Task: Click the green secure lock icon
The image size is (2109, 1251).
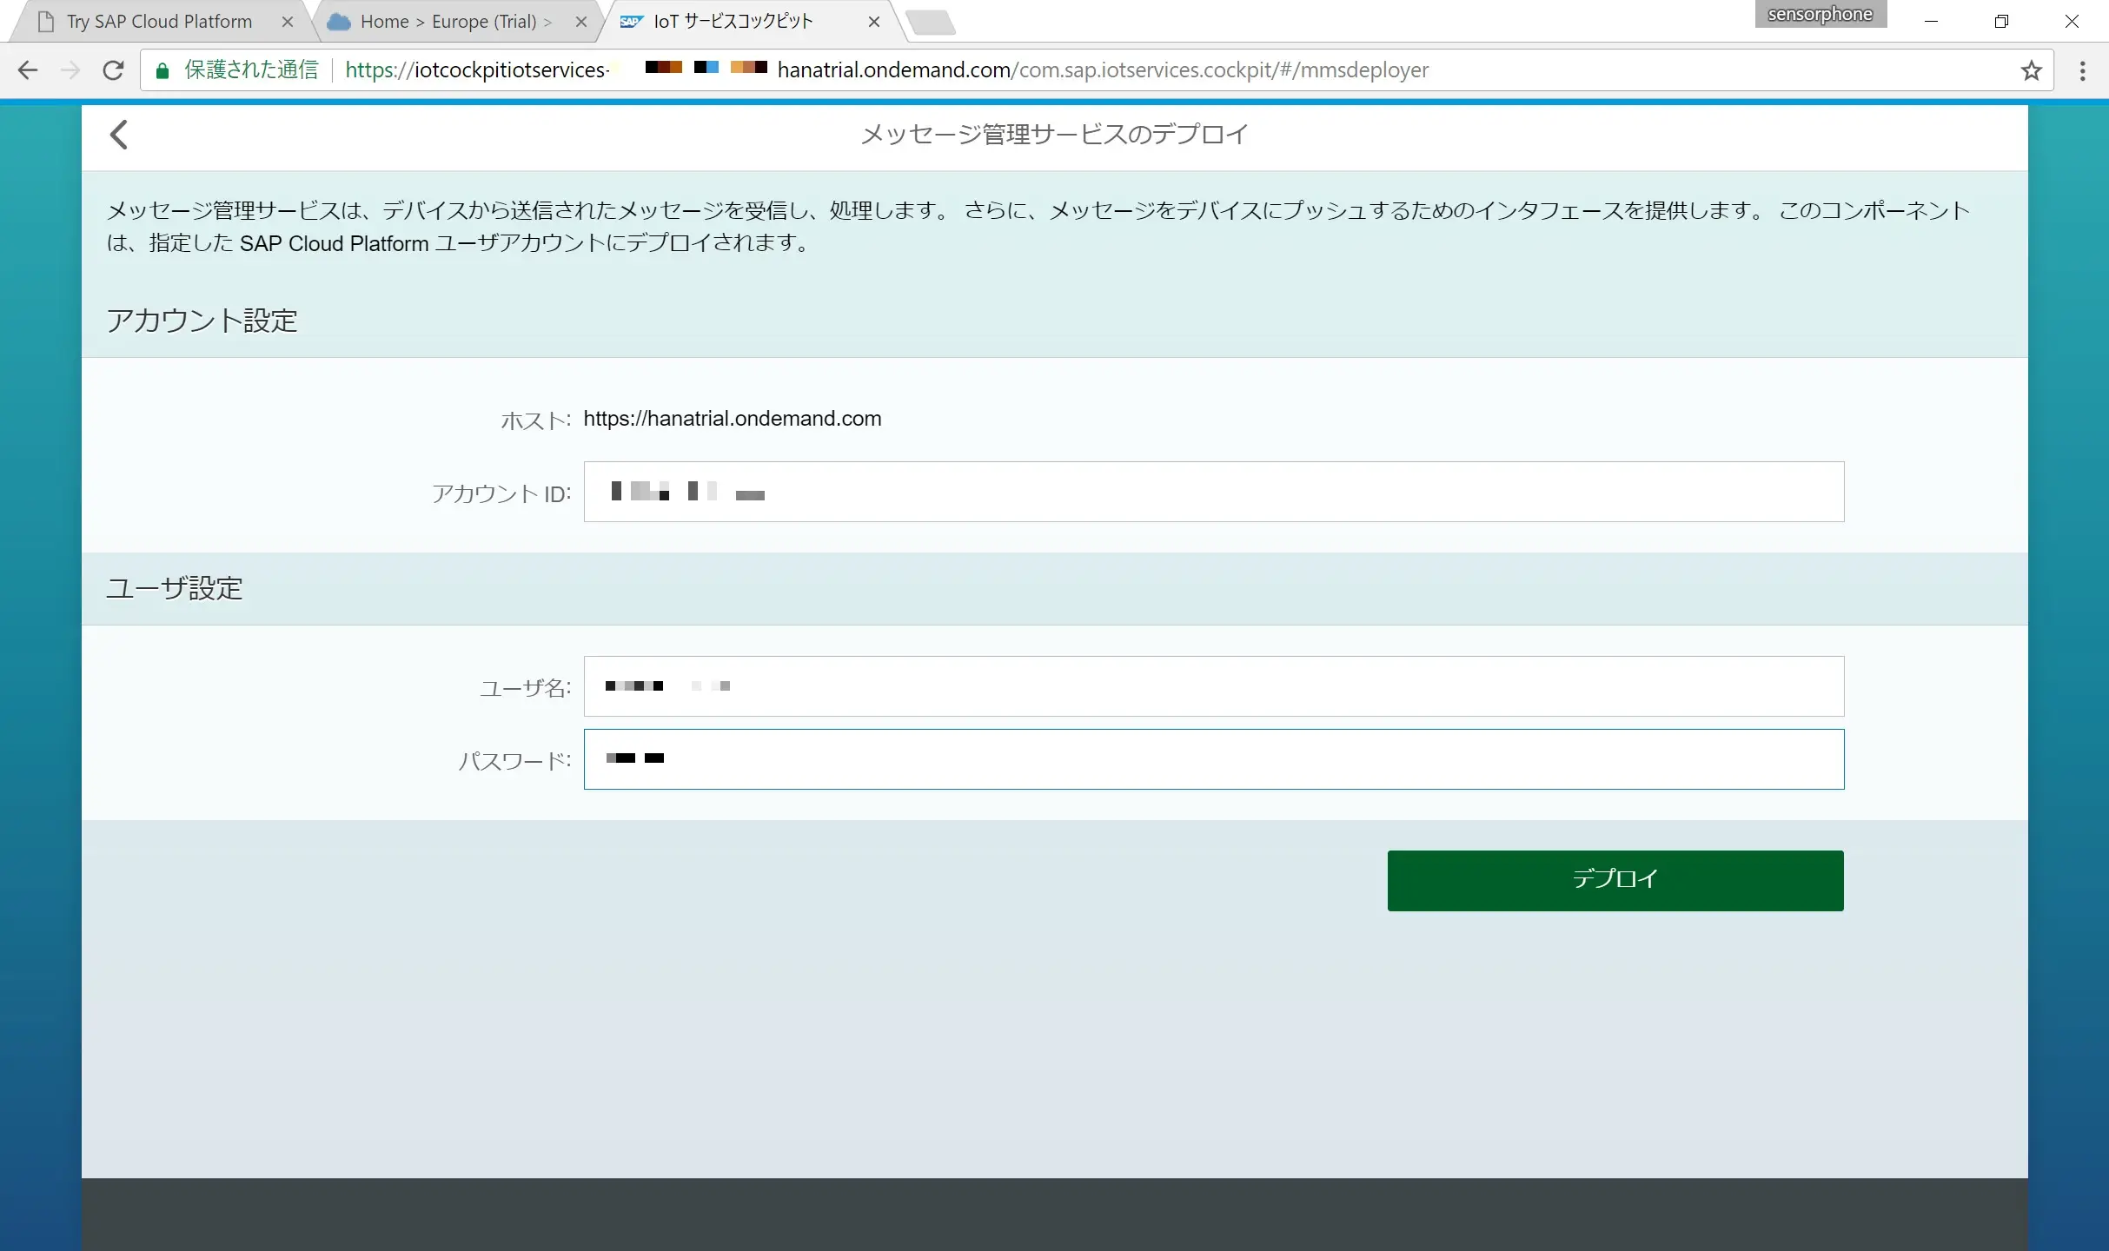Action: [x=162, y=70]
